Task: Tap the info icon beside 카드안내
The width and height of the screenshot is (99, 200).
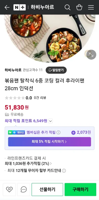Action: (64, 171)
